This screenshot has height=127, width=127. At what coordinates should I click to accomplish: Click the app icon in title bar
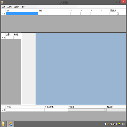2,2
